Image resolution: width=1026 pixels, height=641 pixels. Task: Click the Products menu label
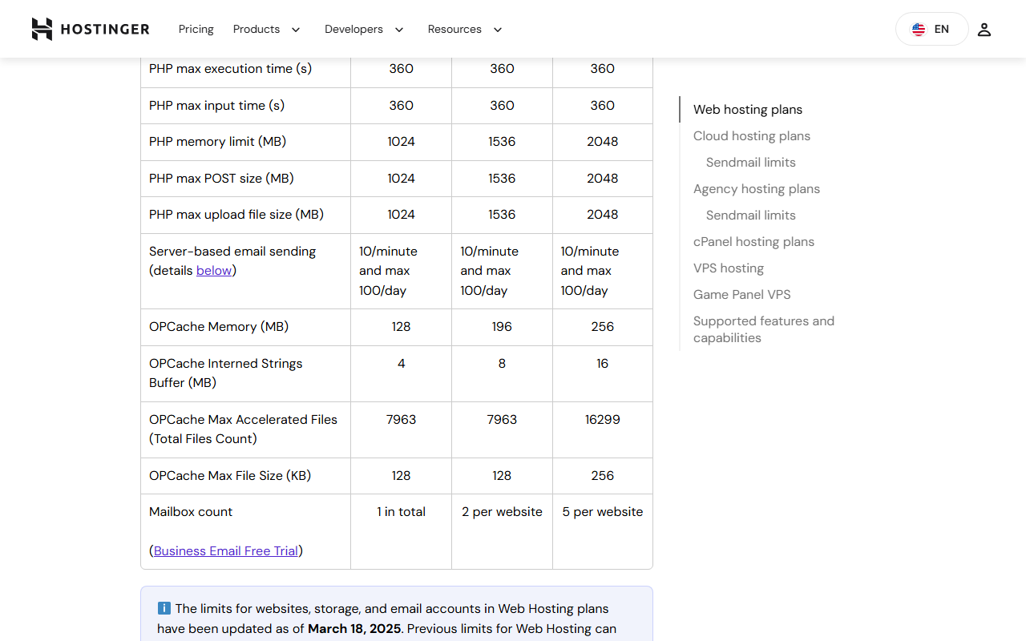(256, 29)
